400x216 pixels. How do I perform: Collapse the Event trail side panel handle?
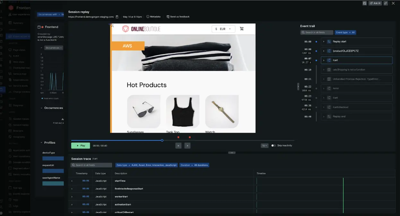pyautogui.click(x=298, y=86)
